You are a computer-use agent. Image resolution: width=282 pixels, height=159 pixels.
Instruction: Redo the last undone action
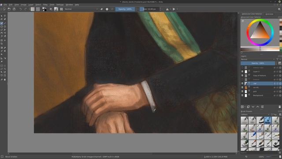click(x=26, y=9)
